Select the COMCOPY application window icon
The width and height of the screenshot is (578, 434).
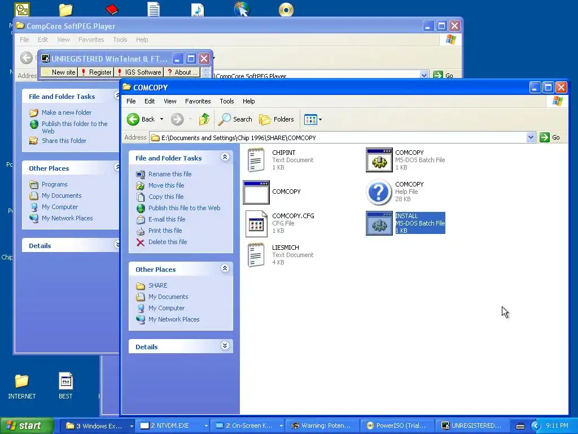click(256, 192)
